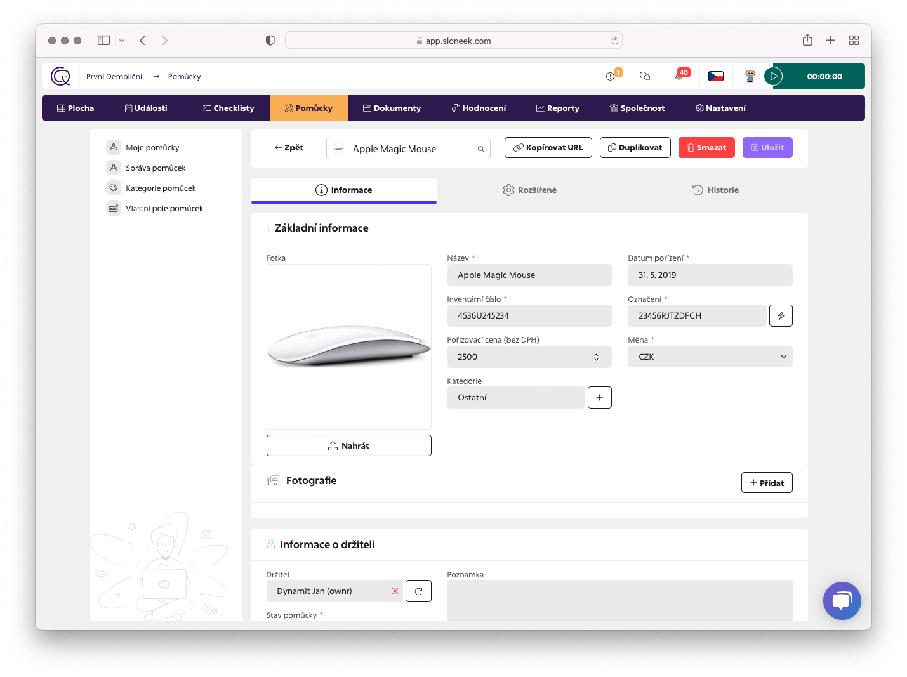Click the 00:00:00 timer display
This screenshot has height=677, width=907.
pyautogui.click(x=824, y=76)
